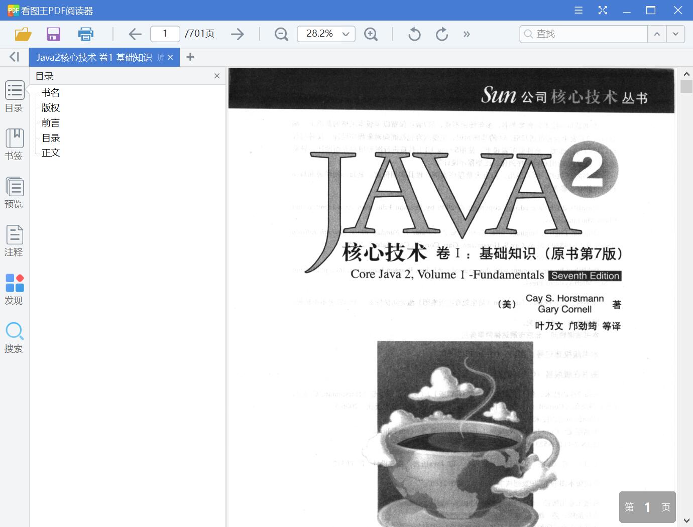Go to the previous page with the left arrow
The width and height of the screenshot is (693, 527).
click(135, 34)
